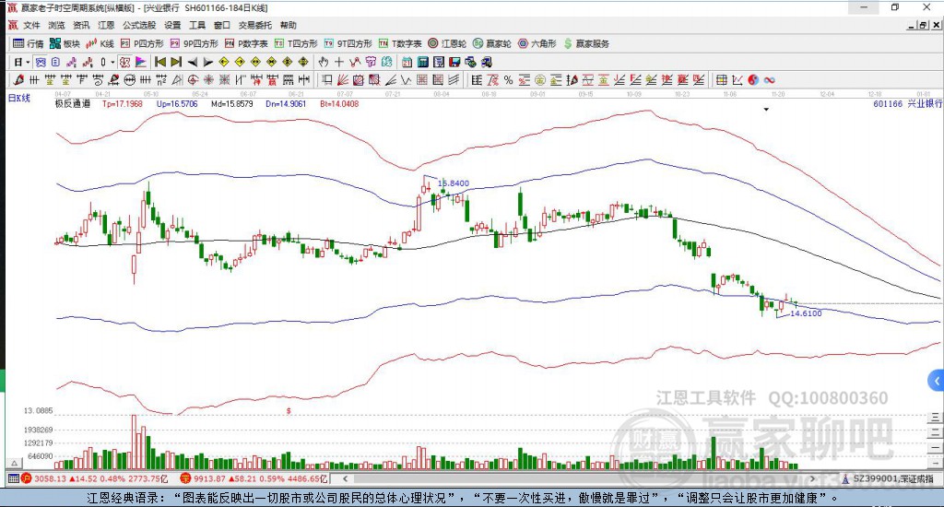Click the circled 金 golden ratio icon
This screenshot has width=944, height=507.
(540, 79)
